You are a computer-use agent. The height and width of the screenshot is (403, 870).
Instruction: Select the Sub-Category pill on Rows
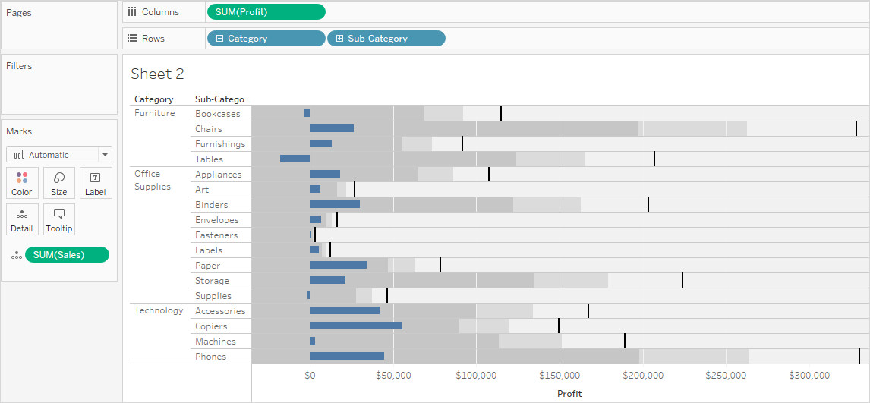(x=386, y=38)
